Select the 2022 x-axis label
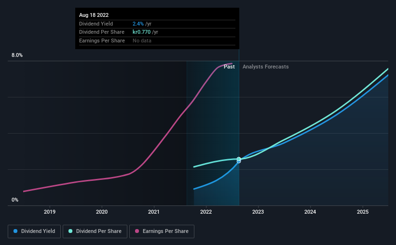 point(206,212)
